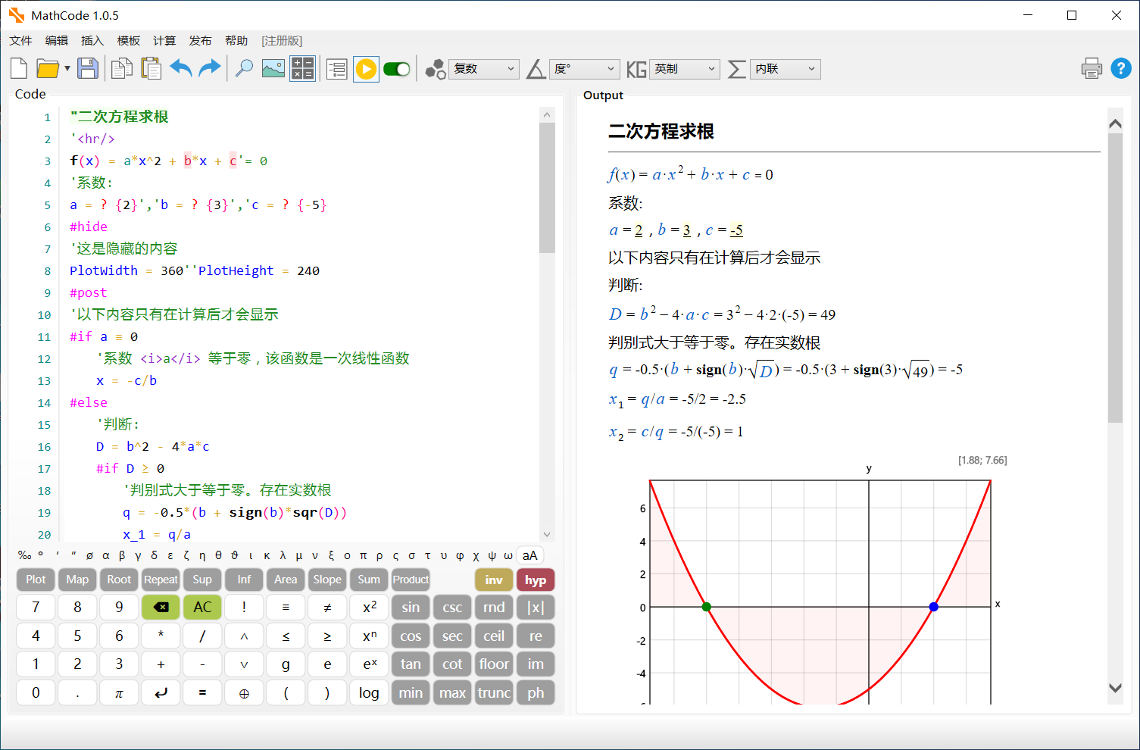Viewport: 1140px width, 750px height.
Task: Click the x² key on the keypad
Action: 369,607
